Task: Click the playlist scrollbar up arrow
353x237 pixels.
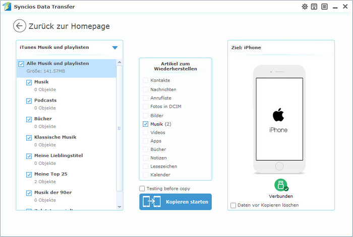Action: pos(120,62)
